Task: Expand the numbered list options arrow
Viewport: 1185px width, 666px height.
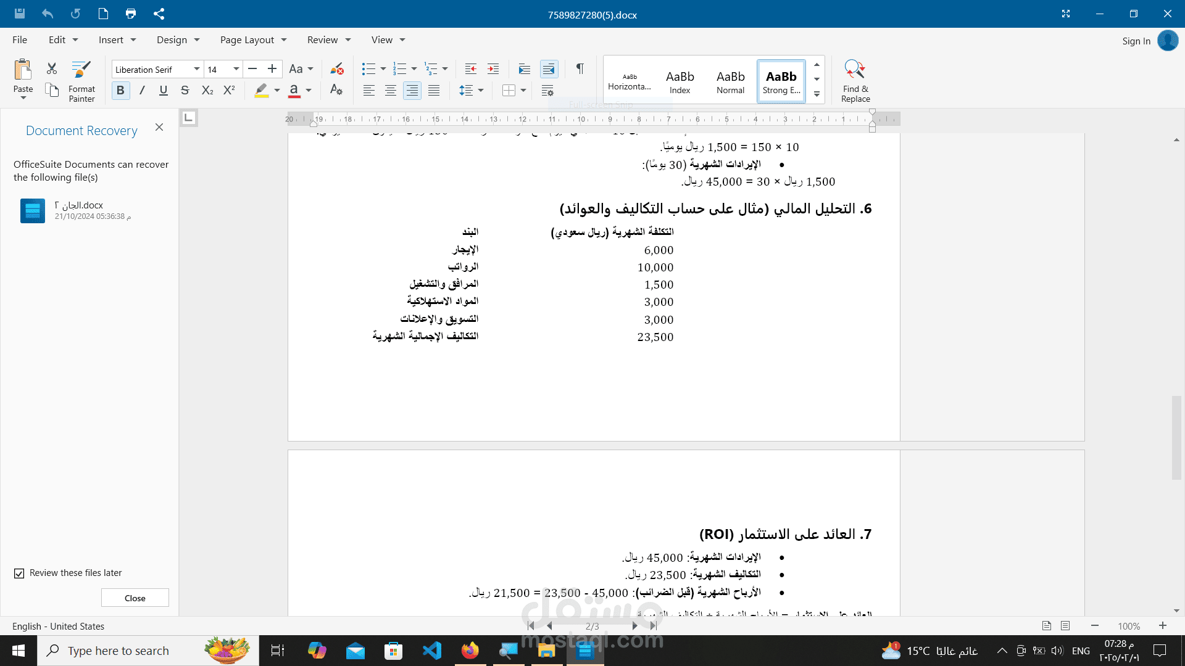Action: (x=414, y=69)
